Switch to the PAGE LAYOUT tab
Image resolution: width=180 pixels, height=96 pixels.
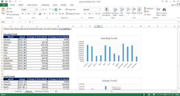point(32,5)
